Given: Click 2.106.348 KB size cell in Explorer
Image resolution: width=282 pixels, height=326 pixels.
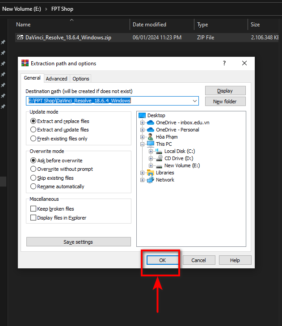Looking at the screenshot, I should click(x=265, y=38).
